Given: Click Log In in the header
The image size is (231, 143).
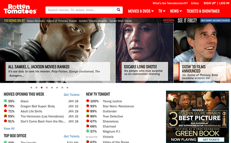Looking at the screenshot, I should click(x=224, y=3).
